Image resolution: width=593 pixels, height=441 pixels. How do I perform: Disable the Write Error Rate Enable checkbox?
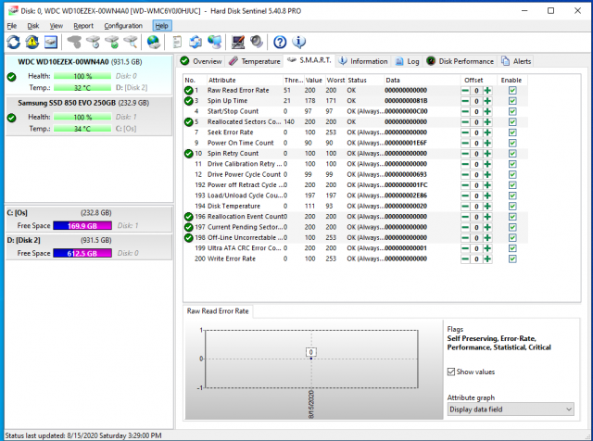[x=512, y=258]
